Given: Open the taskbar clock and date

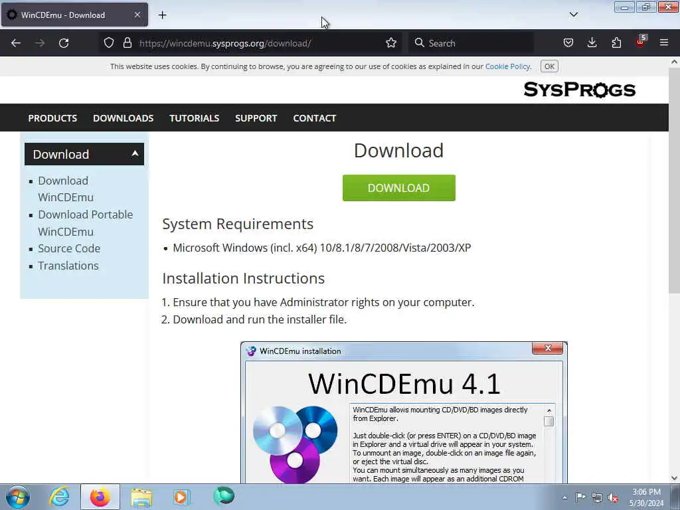Looking at the screenshot, I should (646, 497).
